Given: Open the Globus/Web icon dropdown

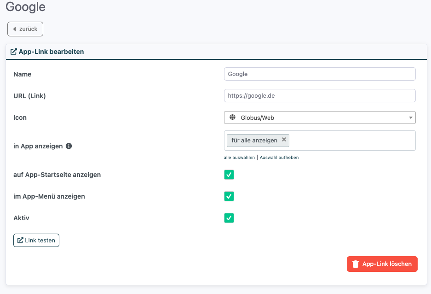Looking at the screenshot, I should (320, 118).
